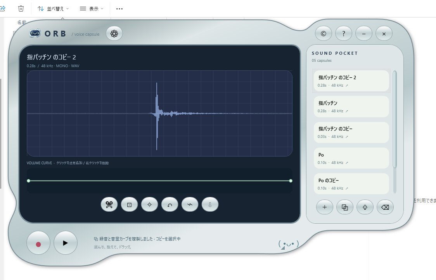
Task: Open ORB settings with the gear button
Action: pos(114,34)
